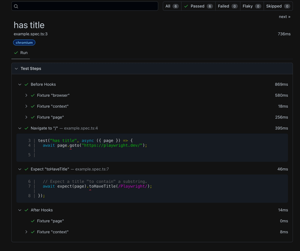Click the 14ms After Hooks duration

(283, 210)
